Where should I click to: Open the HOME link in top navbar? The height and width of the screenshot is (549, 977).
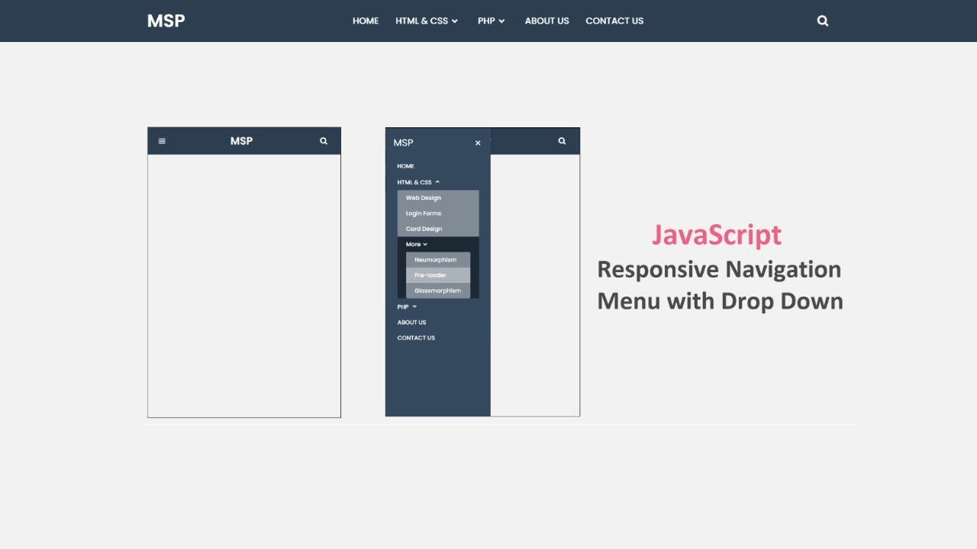[x=366, y=21]
